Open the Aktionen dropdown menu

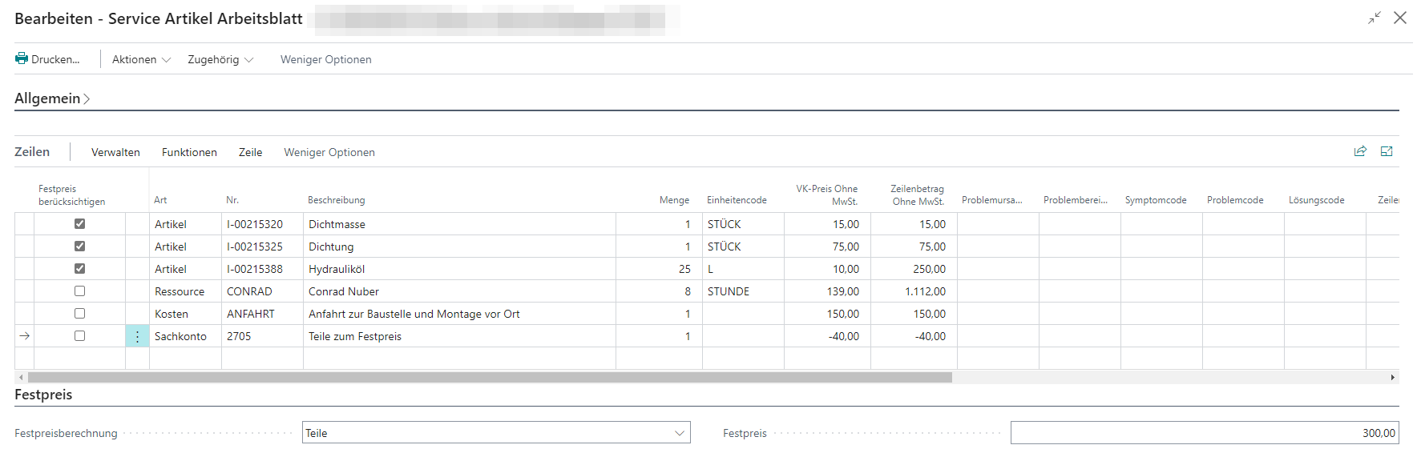pos(141,59)
